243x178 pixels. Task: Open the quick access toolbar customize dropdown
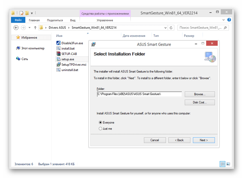[32, 13]
